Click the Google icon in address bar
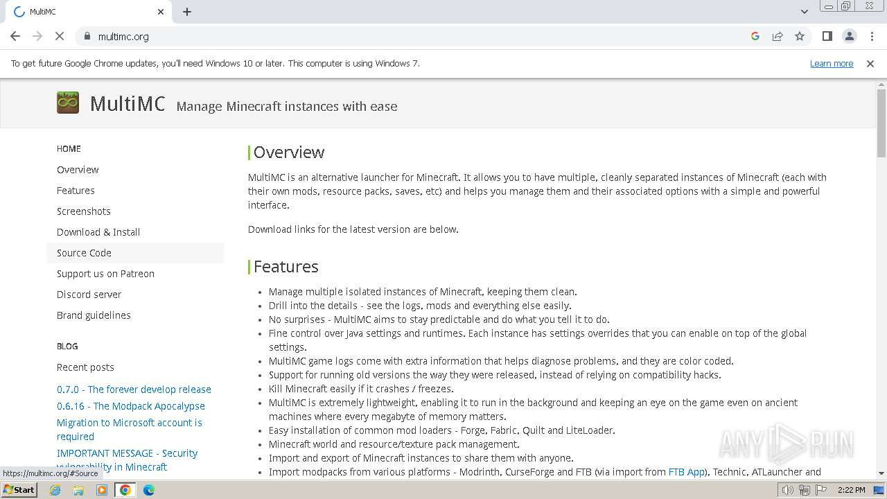The height and width of the screenshot is (499, 887). tap(755, 36)
